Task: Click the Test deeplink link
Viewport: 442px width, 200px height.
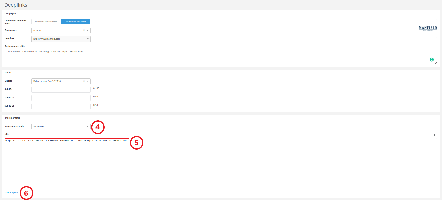Action: coord(12,193)
